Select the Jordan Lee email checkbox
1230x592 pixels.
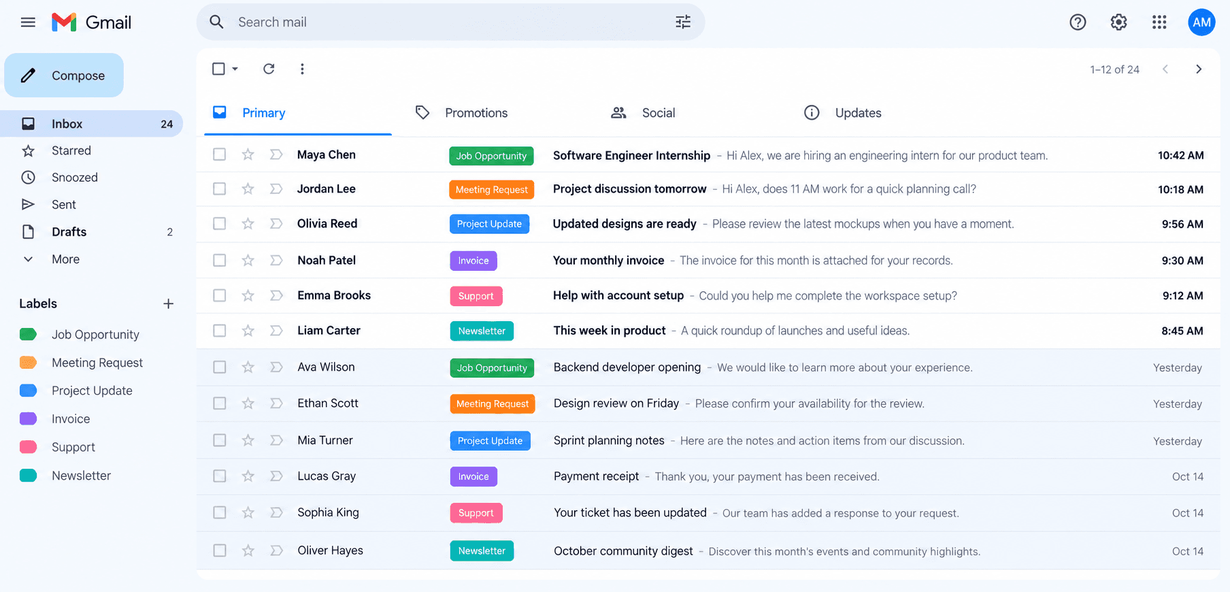(219, 188)
